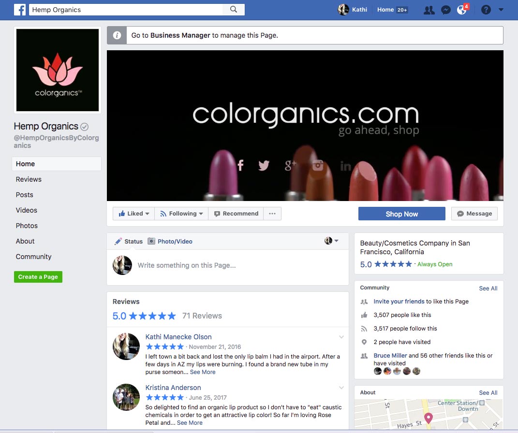Image resolution: width=518 pixels, height=433 pixels.
Task: Click the @HempOrganicsByColorganics username
Action: coord(56,142)
